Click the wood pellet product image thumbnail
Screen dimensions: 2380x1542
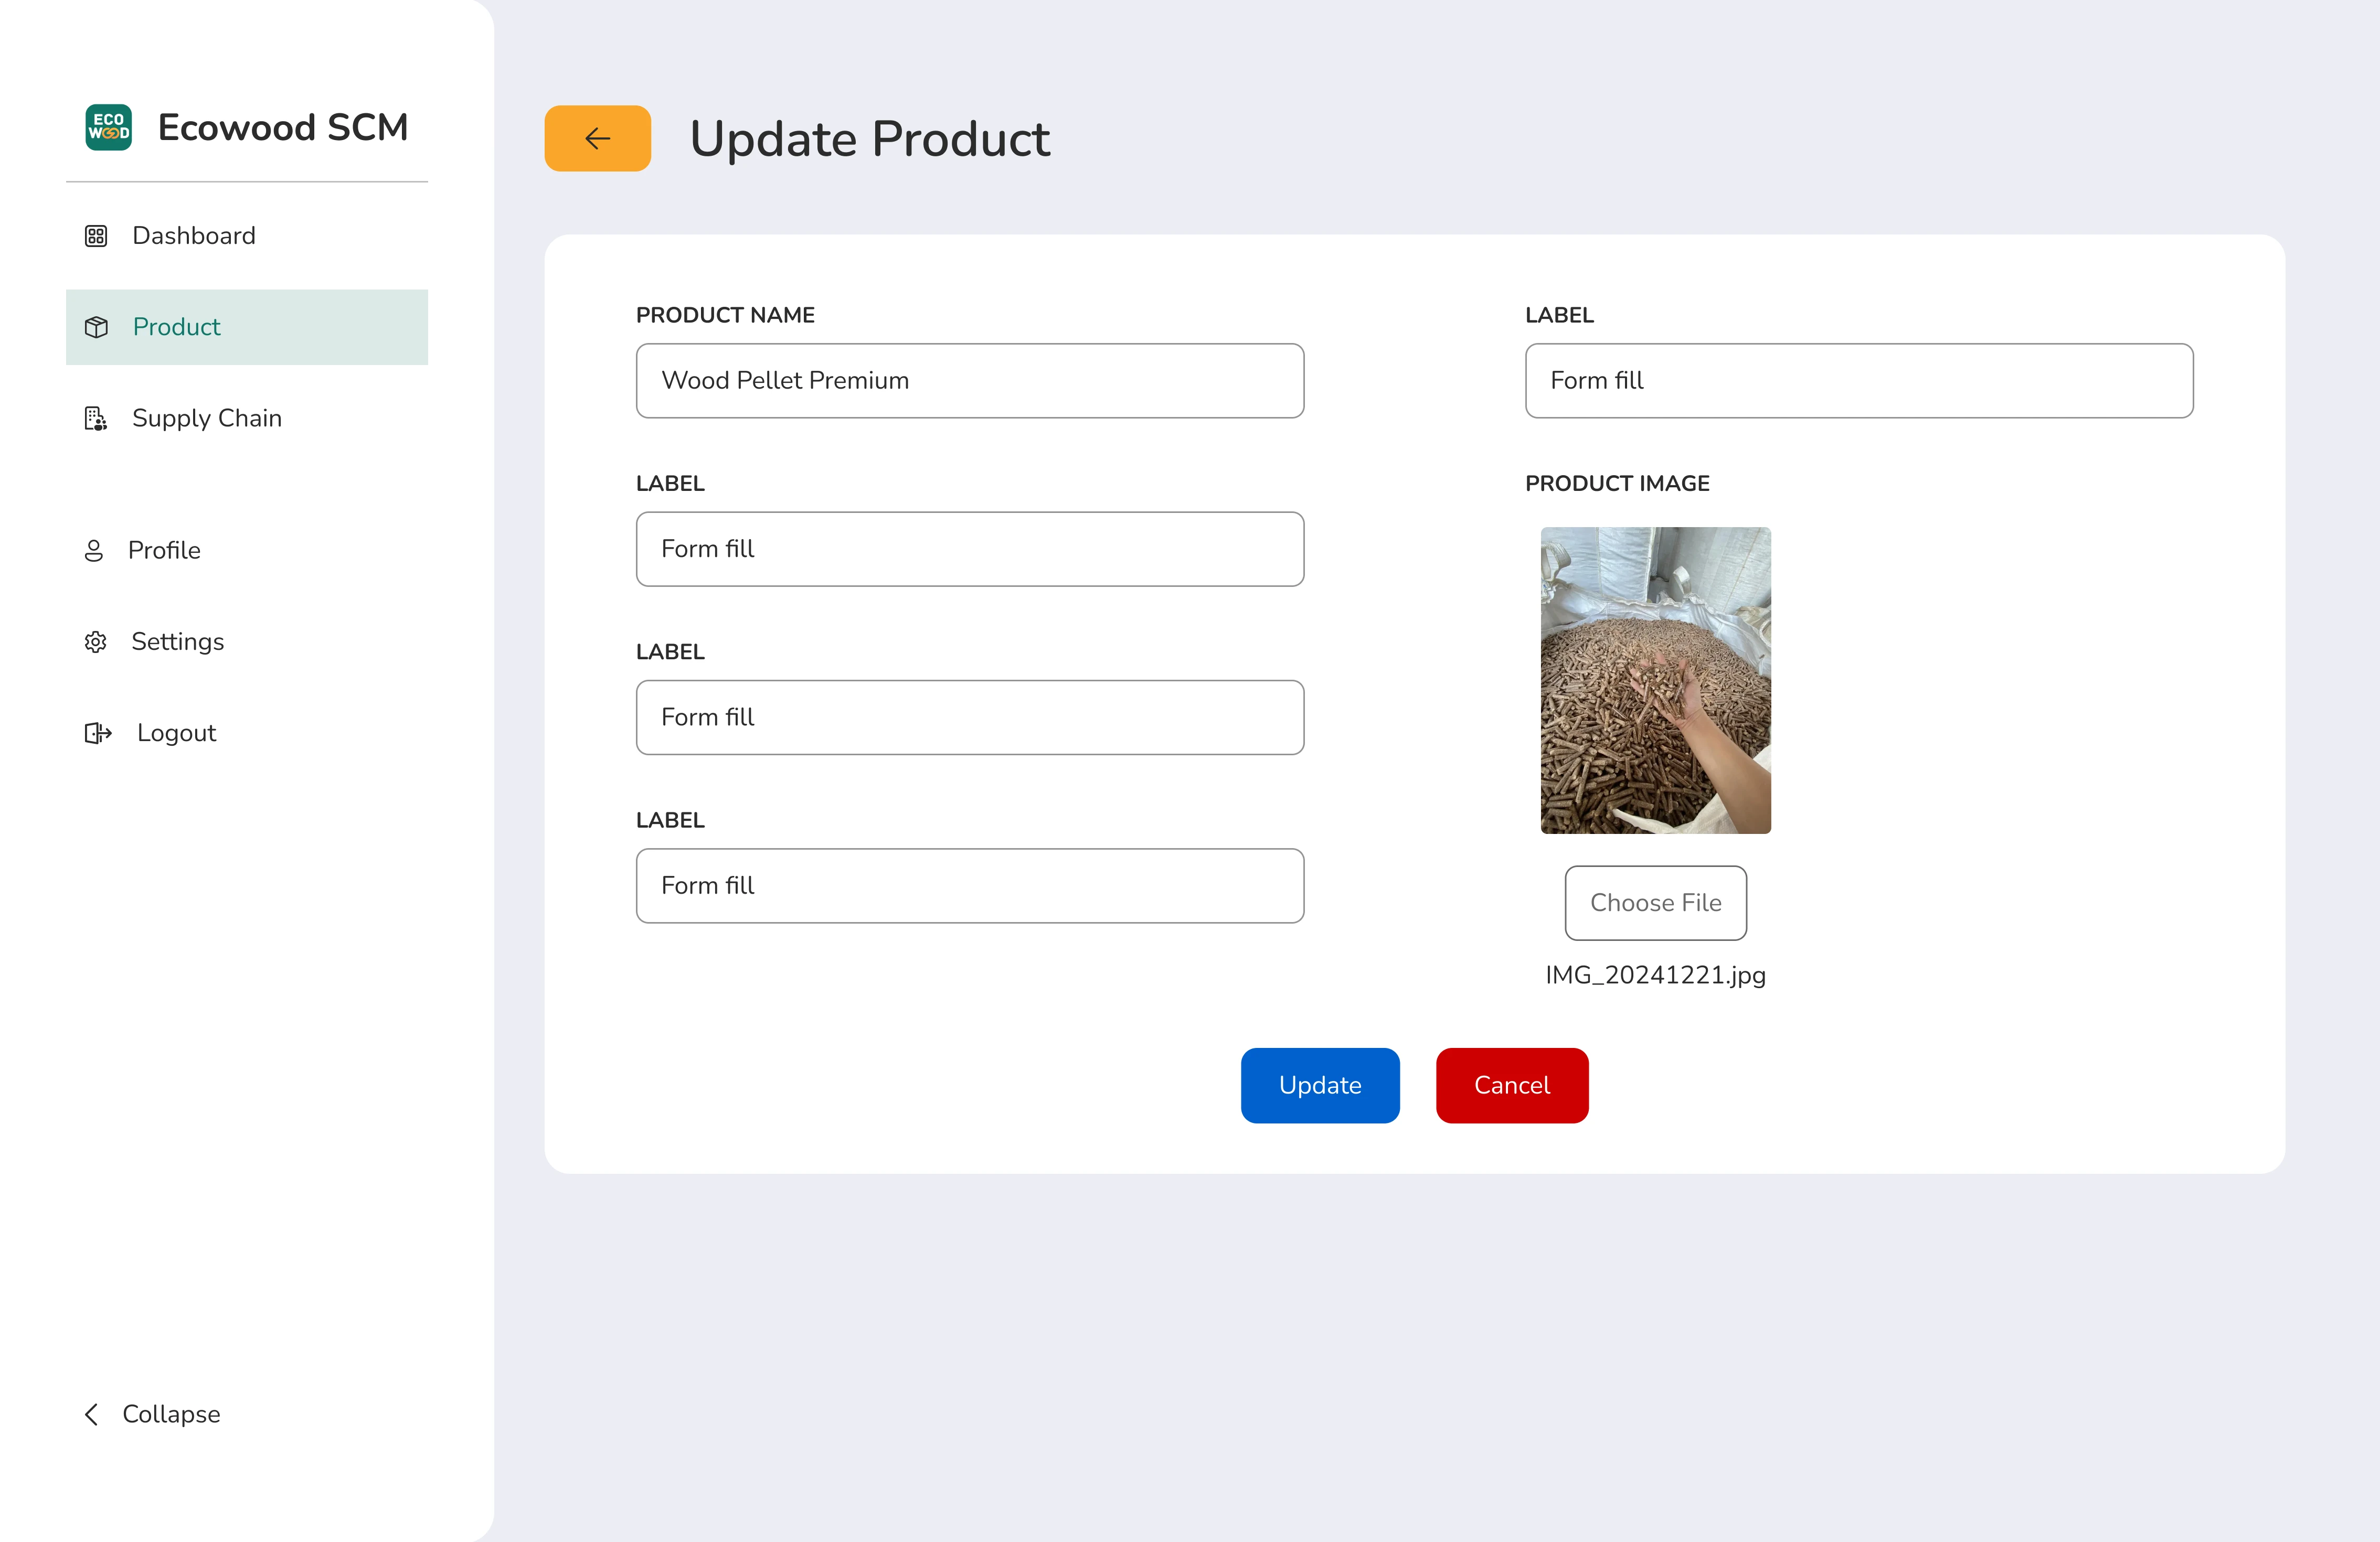click(1655, 681)
